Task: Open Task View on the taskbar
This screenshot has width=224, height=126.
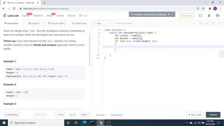Action: (x=76, y=123)
